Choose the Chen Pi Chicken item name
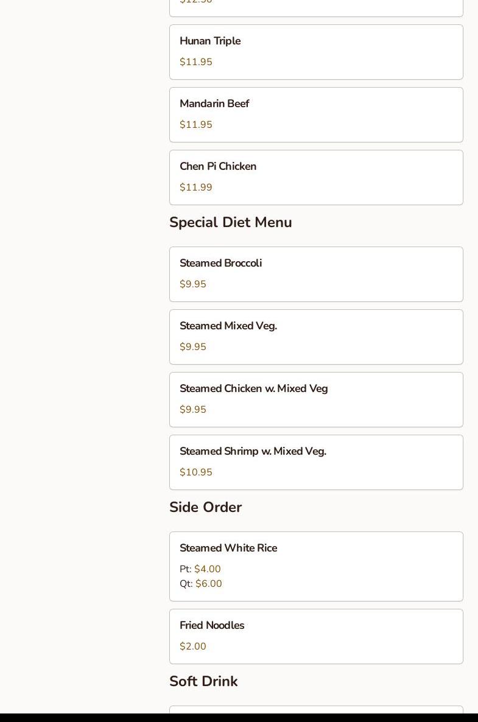 [218, 167]
